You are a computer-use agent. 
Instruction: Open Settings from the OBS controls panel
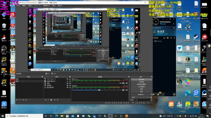(x=141, y=89)
